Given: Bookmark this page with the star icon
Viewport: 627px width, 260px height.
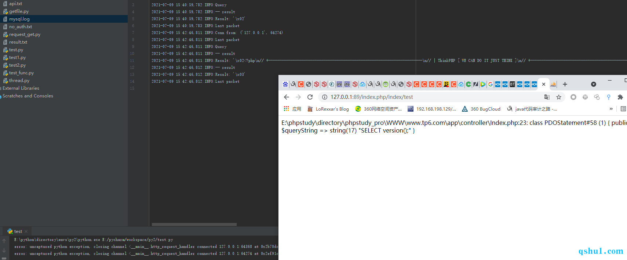Looking at the screenshot, I should click(559, 97).
